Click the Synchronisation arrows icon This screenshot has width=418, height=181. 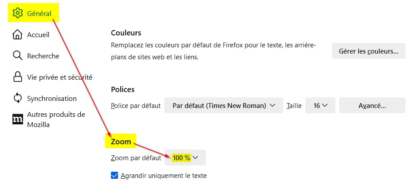pyautogui.click(x=18, y=98)
